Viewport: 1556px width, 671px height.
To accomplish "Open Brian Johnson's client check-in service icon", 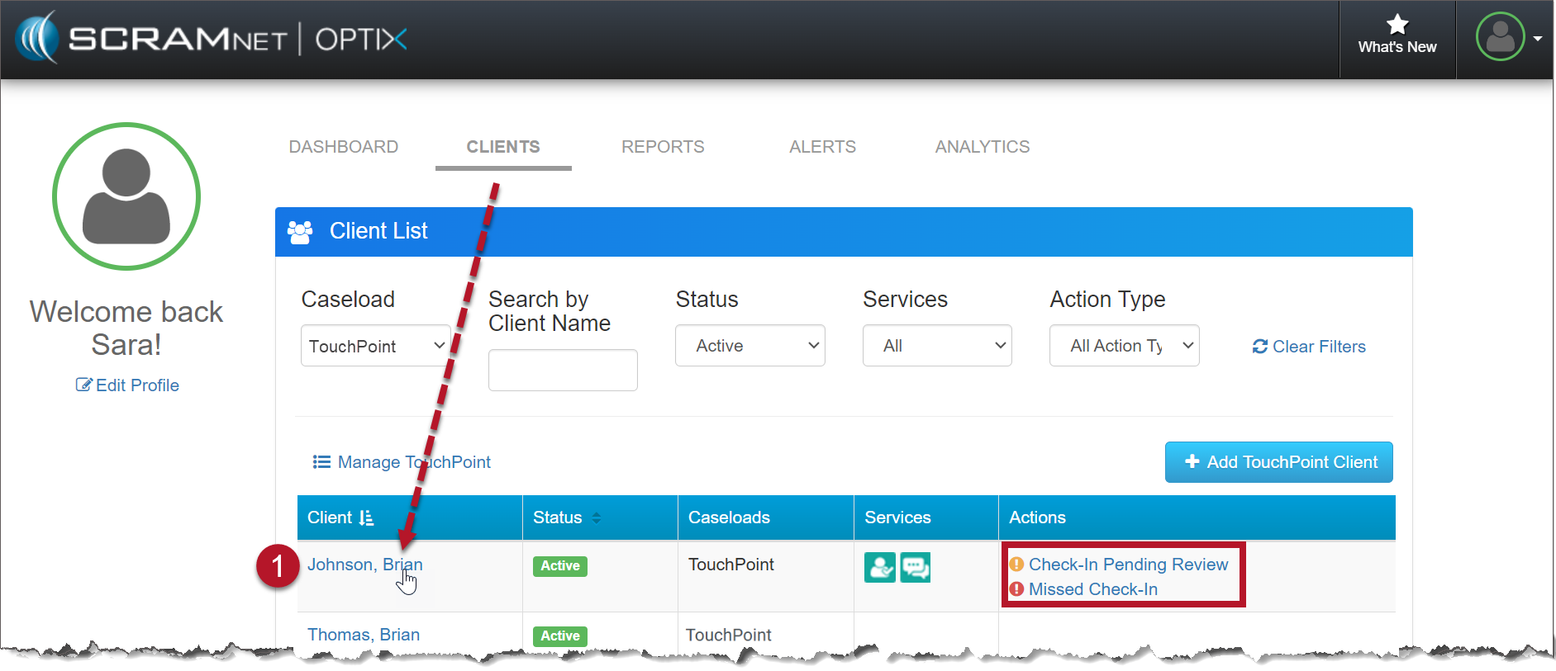I will click(879, 567).
